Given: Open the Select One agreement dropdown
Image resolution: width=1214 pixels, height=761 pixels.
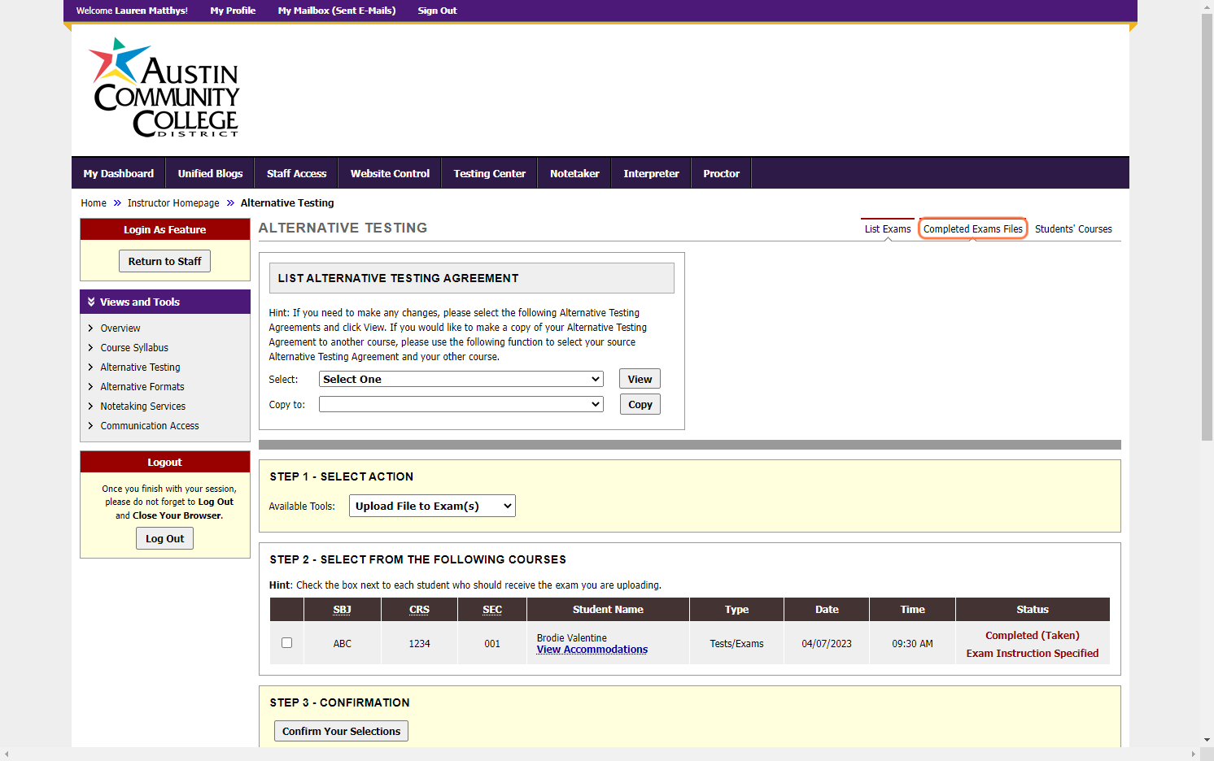Looking at the screenshot, I should point(461,380).
